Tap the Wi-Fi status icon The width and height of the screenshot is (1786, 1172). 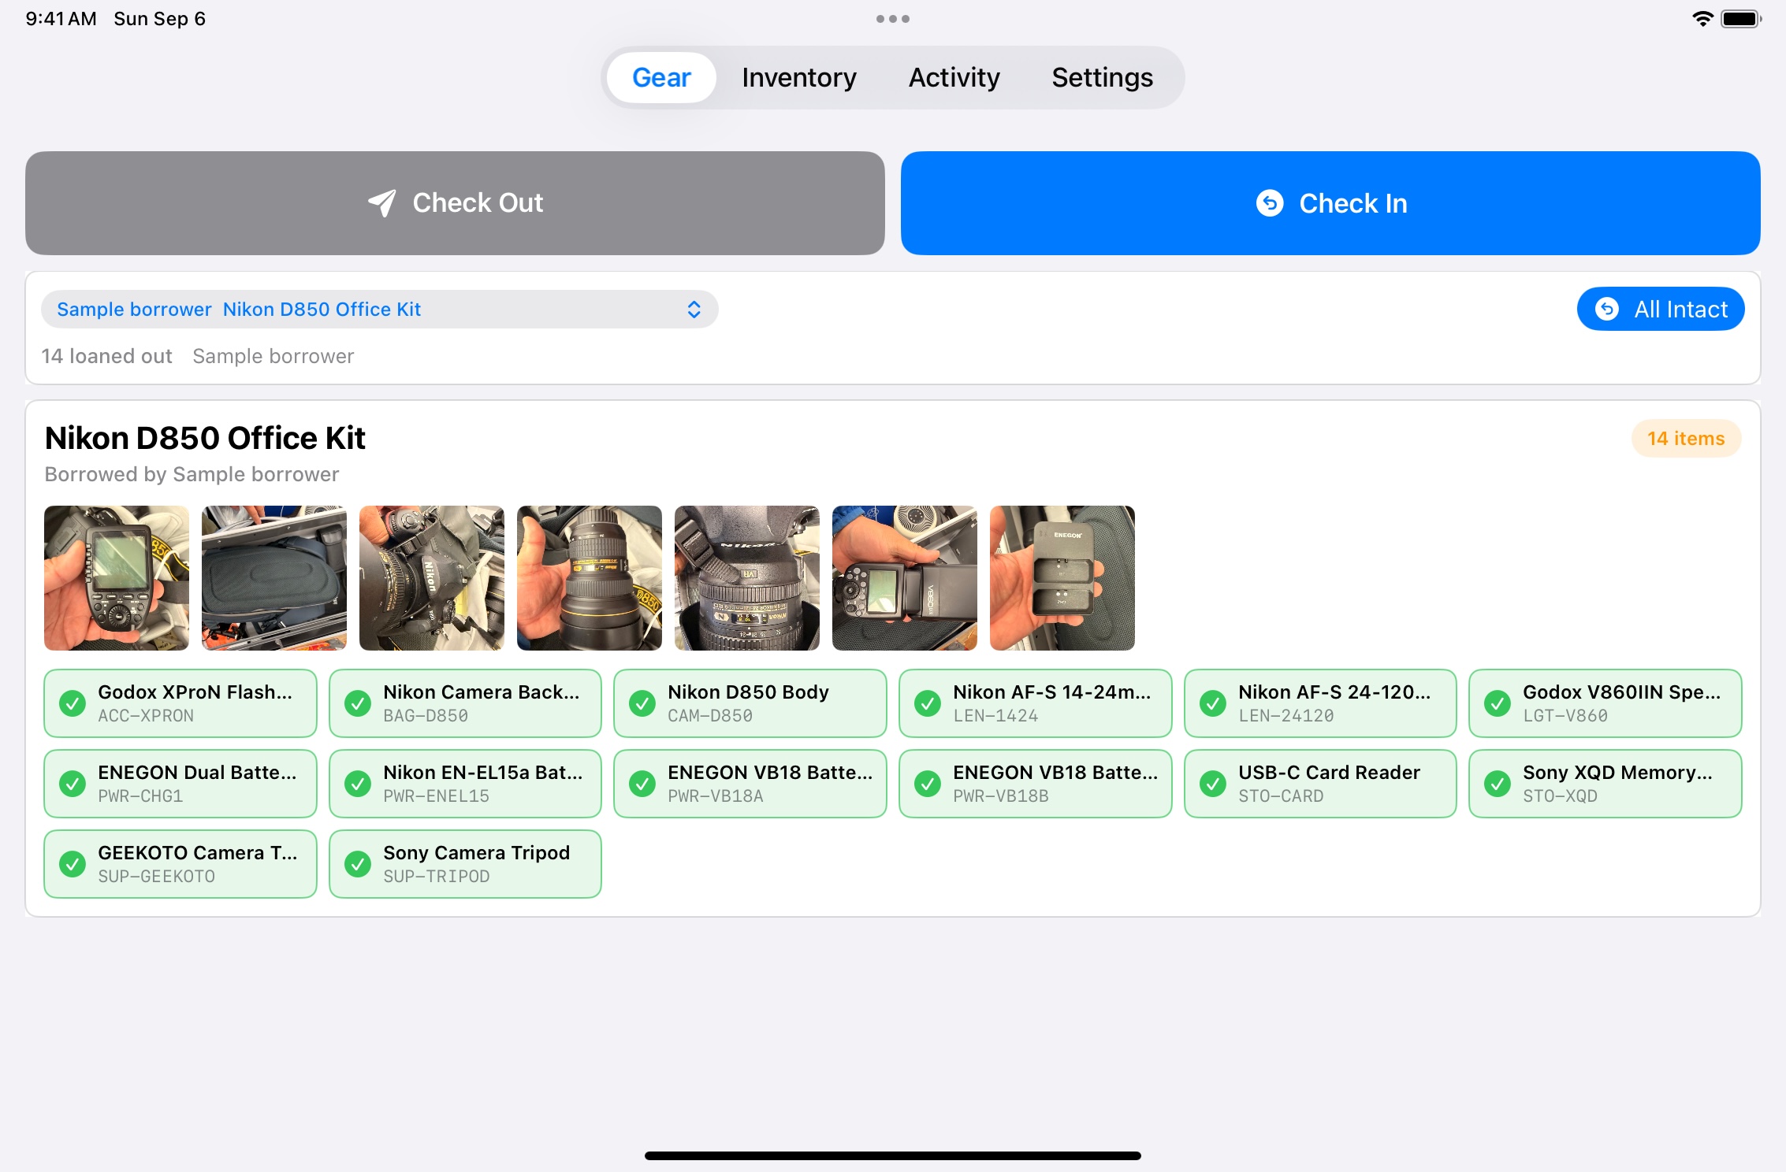coord(1702,19)
